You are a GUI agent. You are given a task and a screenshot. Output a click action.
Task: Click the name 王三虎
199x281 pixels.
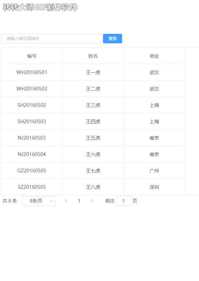93,105
